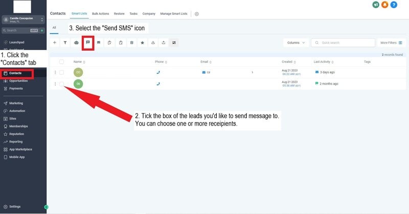Tick the checkbox for the CC contact
This screenshot has height=214, width=409.
(x=61, y=72)
